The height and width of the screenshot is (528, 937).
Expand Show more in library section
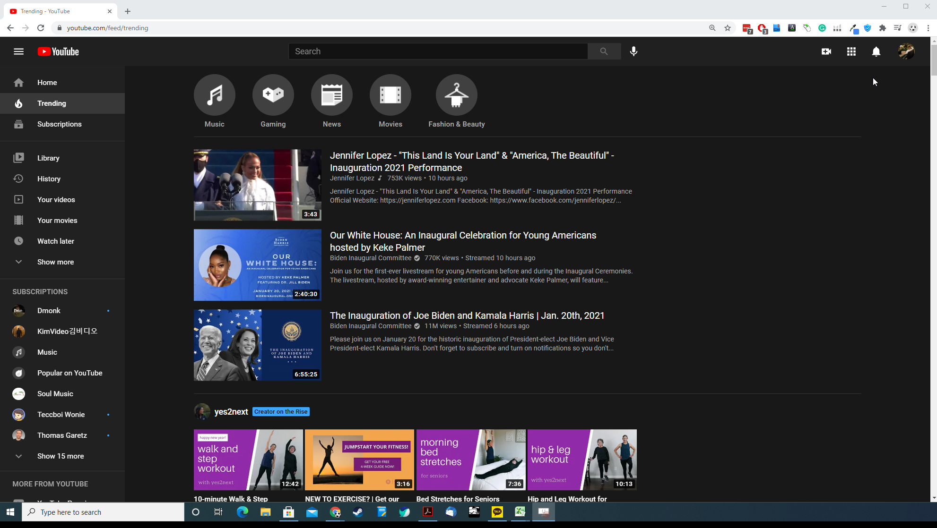[x=55, y=262]
